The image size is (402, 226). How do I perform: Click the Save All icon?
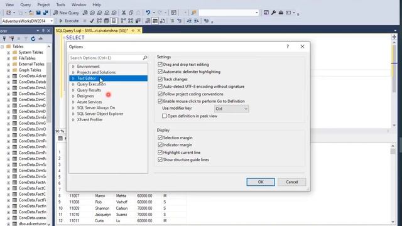[x=46, y=13]
